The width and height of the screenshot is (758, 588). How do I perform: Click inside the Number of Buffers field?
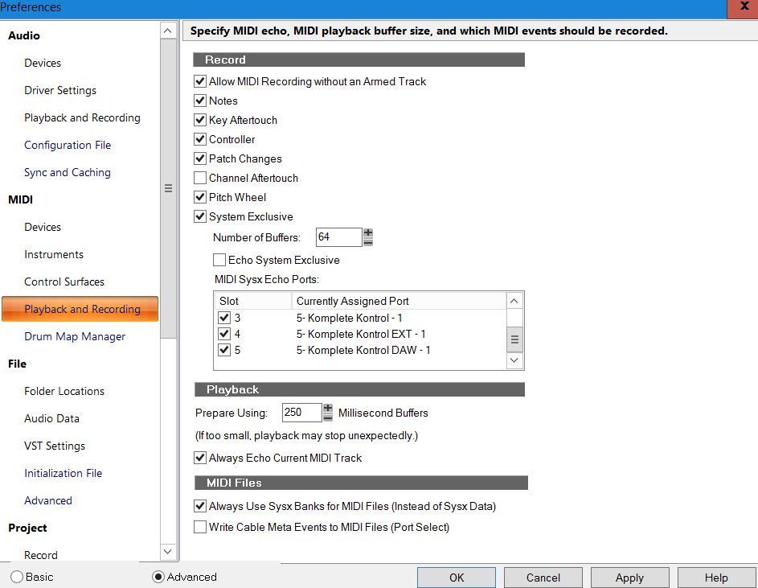(x=338, y=237)
